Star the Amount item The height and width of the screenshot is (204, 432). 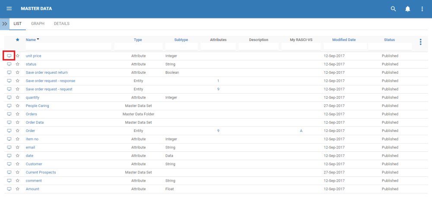18,189
